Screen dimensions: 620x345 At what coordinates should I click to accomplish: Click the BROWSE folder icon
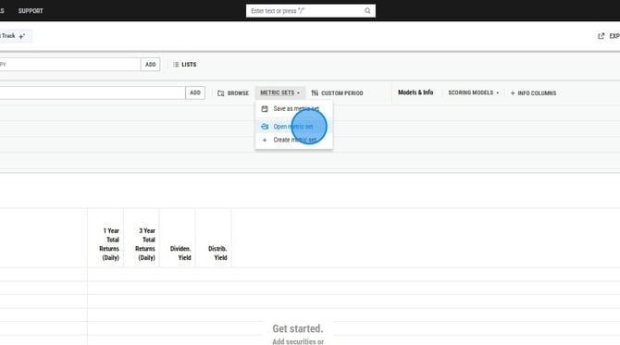tap(220, 93)
